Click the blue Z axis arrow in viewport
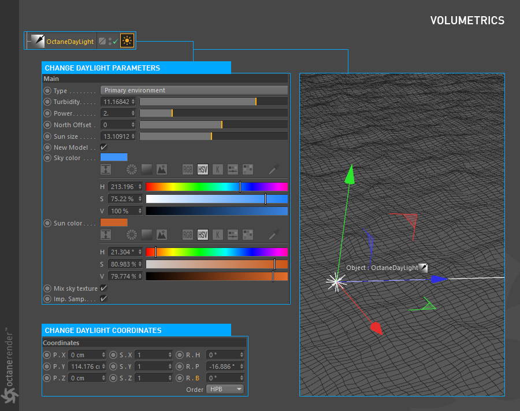Image resolution: width=520 pixels, height=411 pixels. tap(440, 279)
